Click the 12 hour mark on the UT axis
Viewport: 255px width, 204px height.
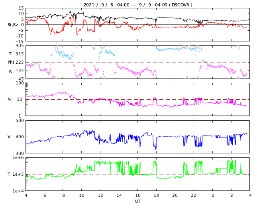100,195
